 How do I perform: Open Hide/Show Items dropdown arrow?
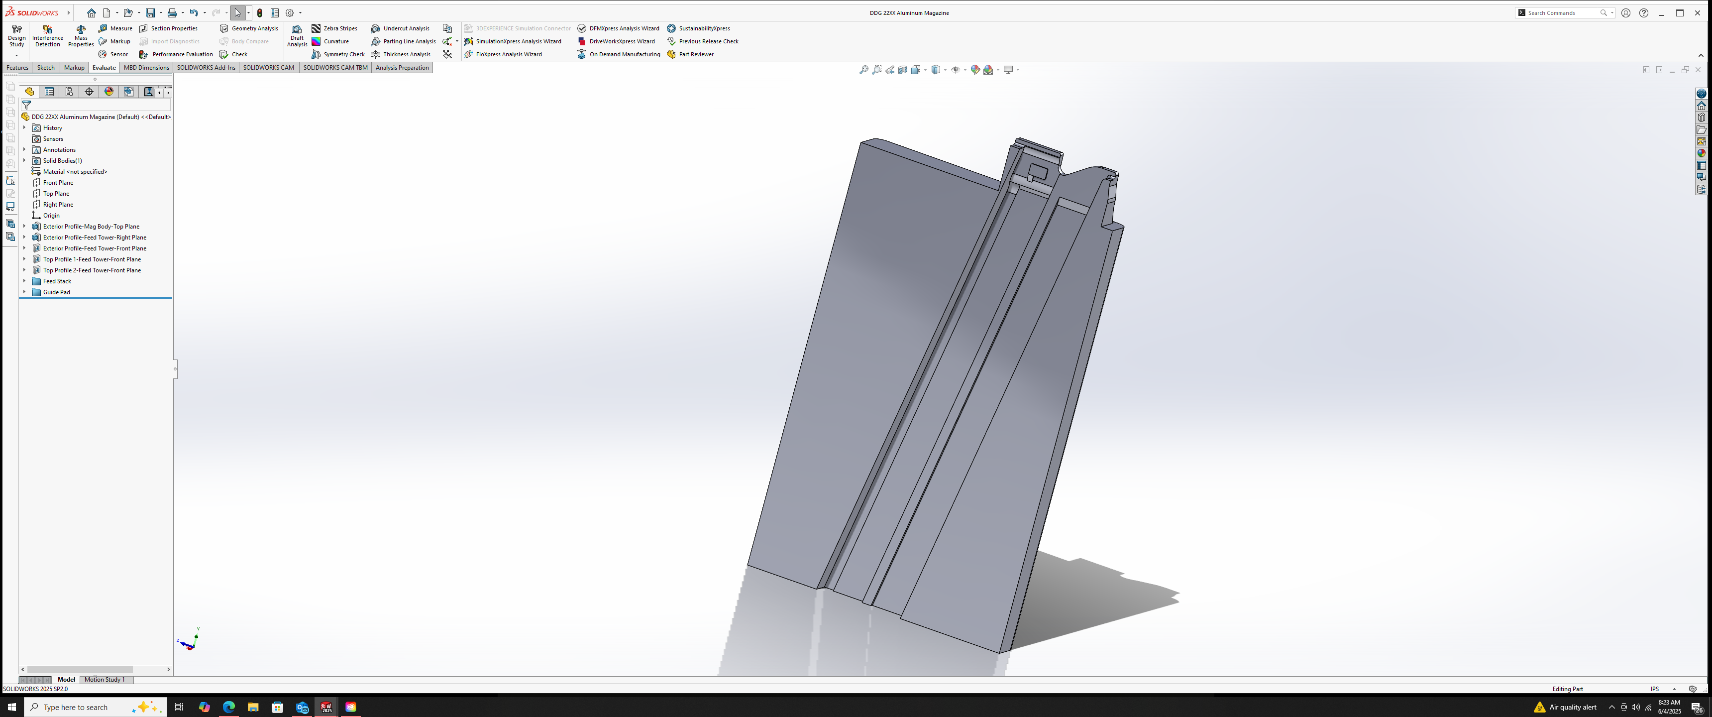click(x=965, y=70)
